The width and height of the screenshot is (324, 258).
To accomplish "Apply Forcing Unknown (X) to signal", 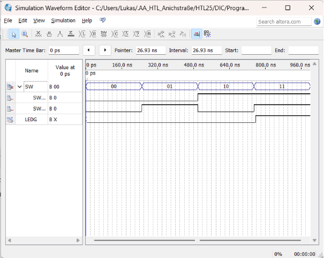I will [38, 34].
